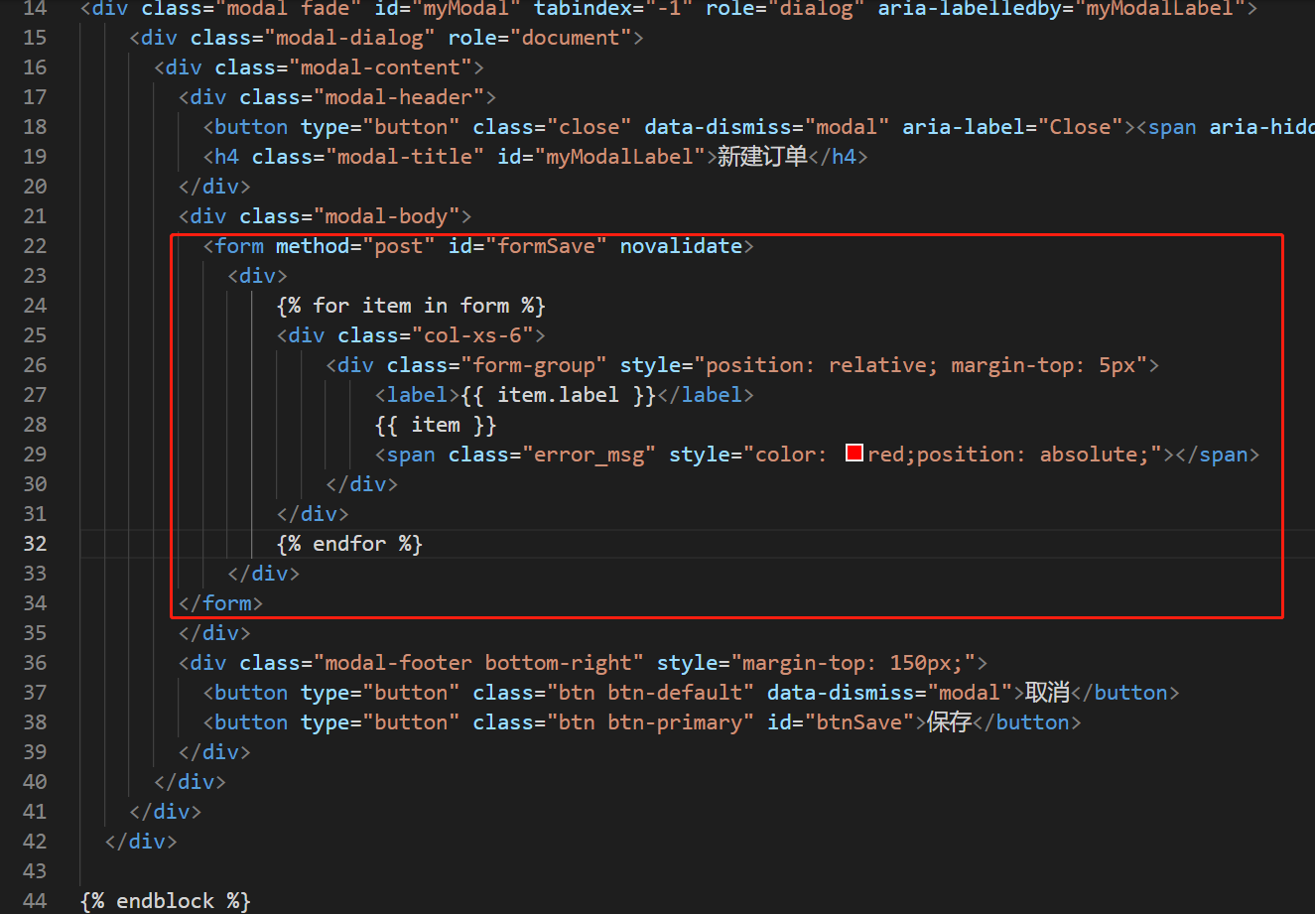Image resolution: width=1315 pixels, height=914 pixels.
Task: Click the method="post" attribute value
Action: point(399,245)
